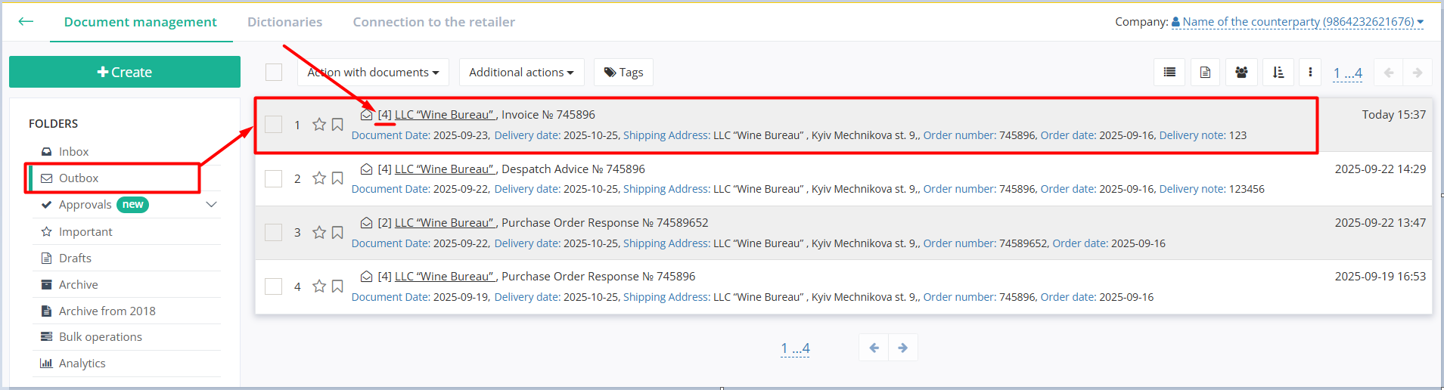Open the Approvals folder
This screenshot has width=1444, height=390.
click(x=85, y=205)
